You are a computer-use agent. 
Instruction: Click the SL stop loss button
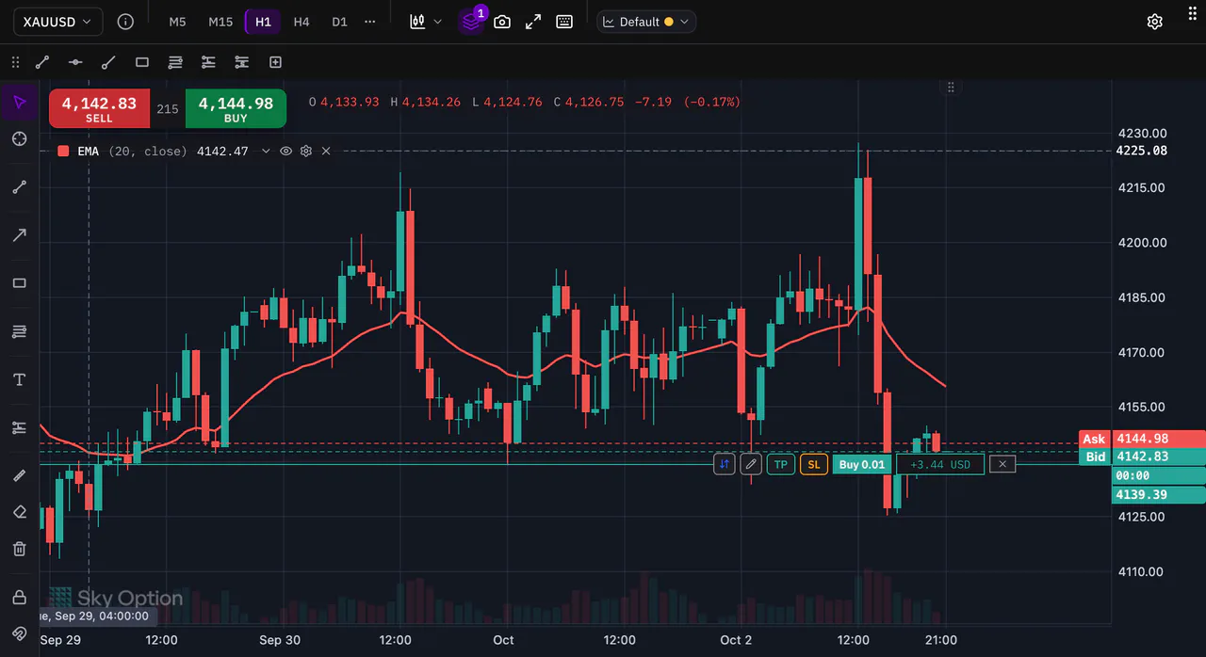814,464
